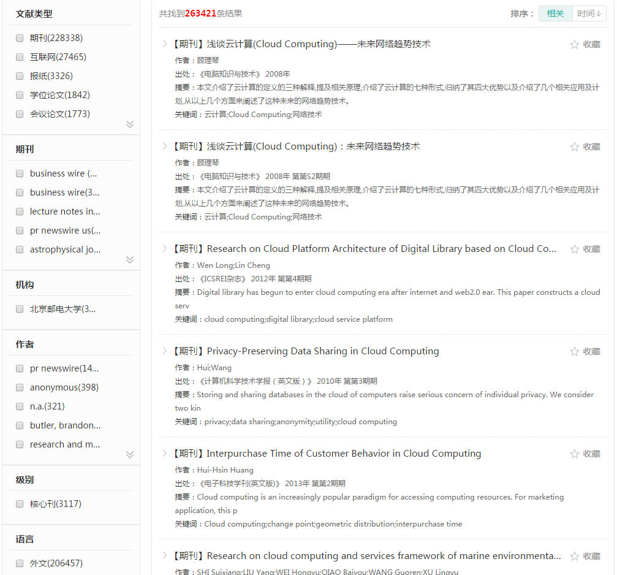Screen dimensions: 617x575
Task: Check the 期刊(228338) filter box
Action: [20, 38]
